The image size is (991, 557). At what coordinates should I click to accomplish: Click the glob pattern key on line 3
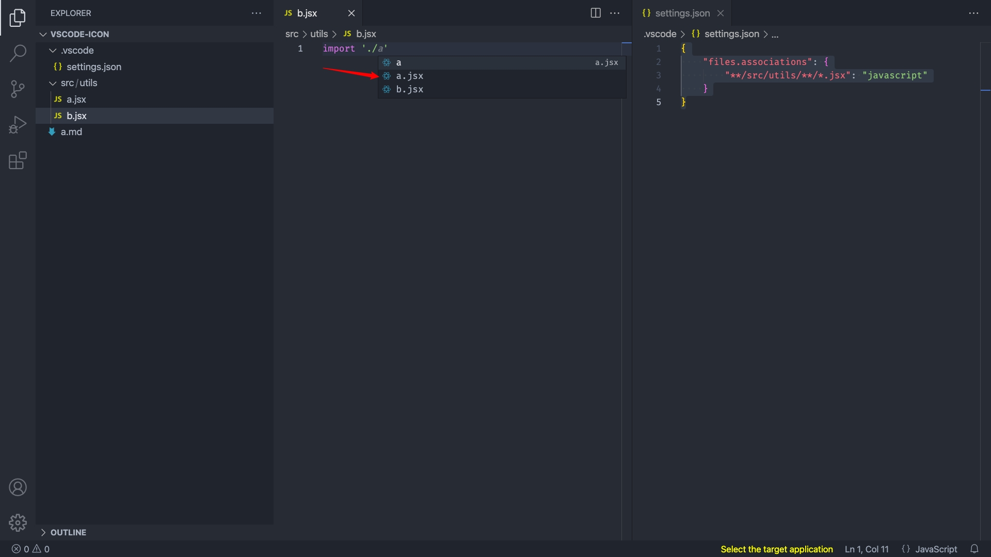(x=788, y=75)
